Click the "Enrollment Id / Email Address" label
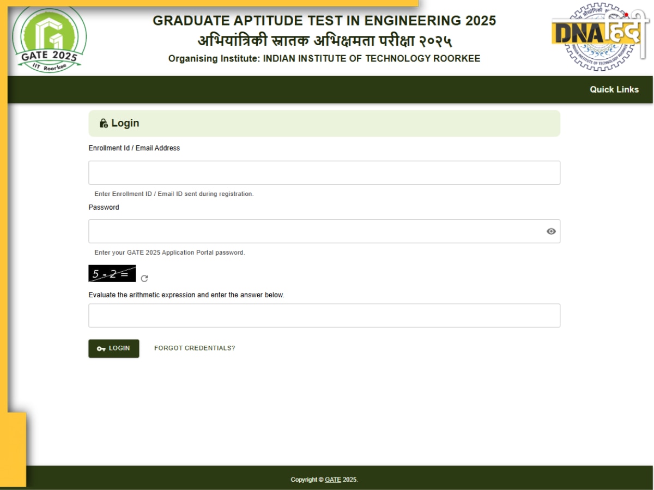The width and height of the screenshot is (654, 490). pyautogui.click(x=134, y=148)
